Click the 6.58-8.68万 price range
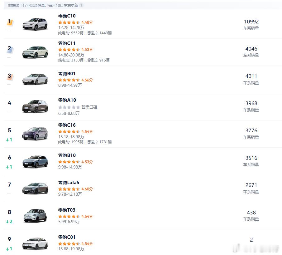The height and width of the screenshot is (255, 282). (x=69, y=113)
